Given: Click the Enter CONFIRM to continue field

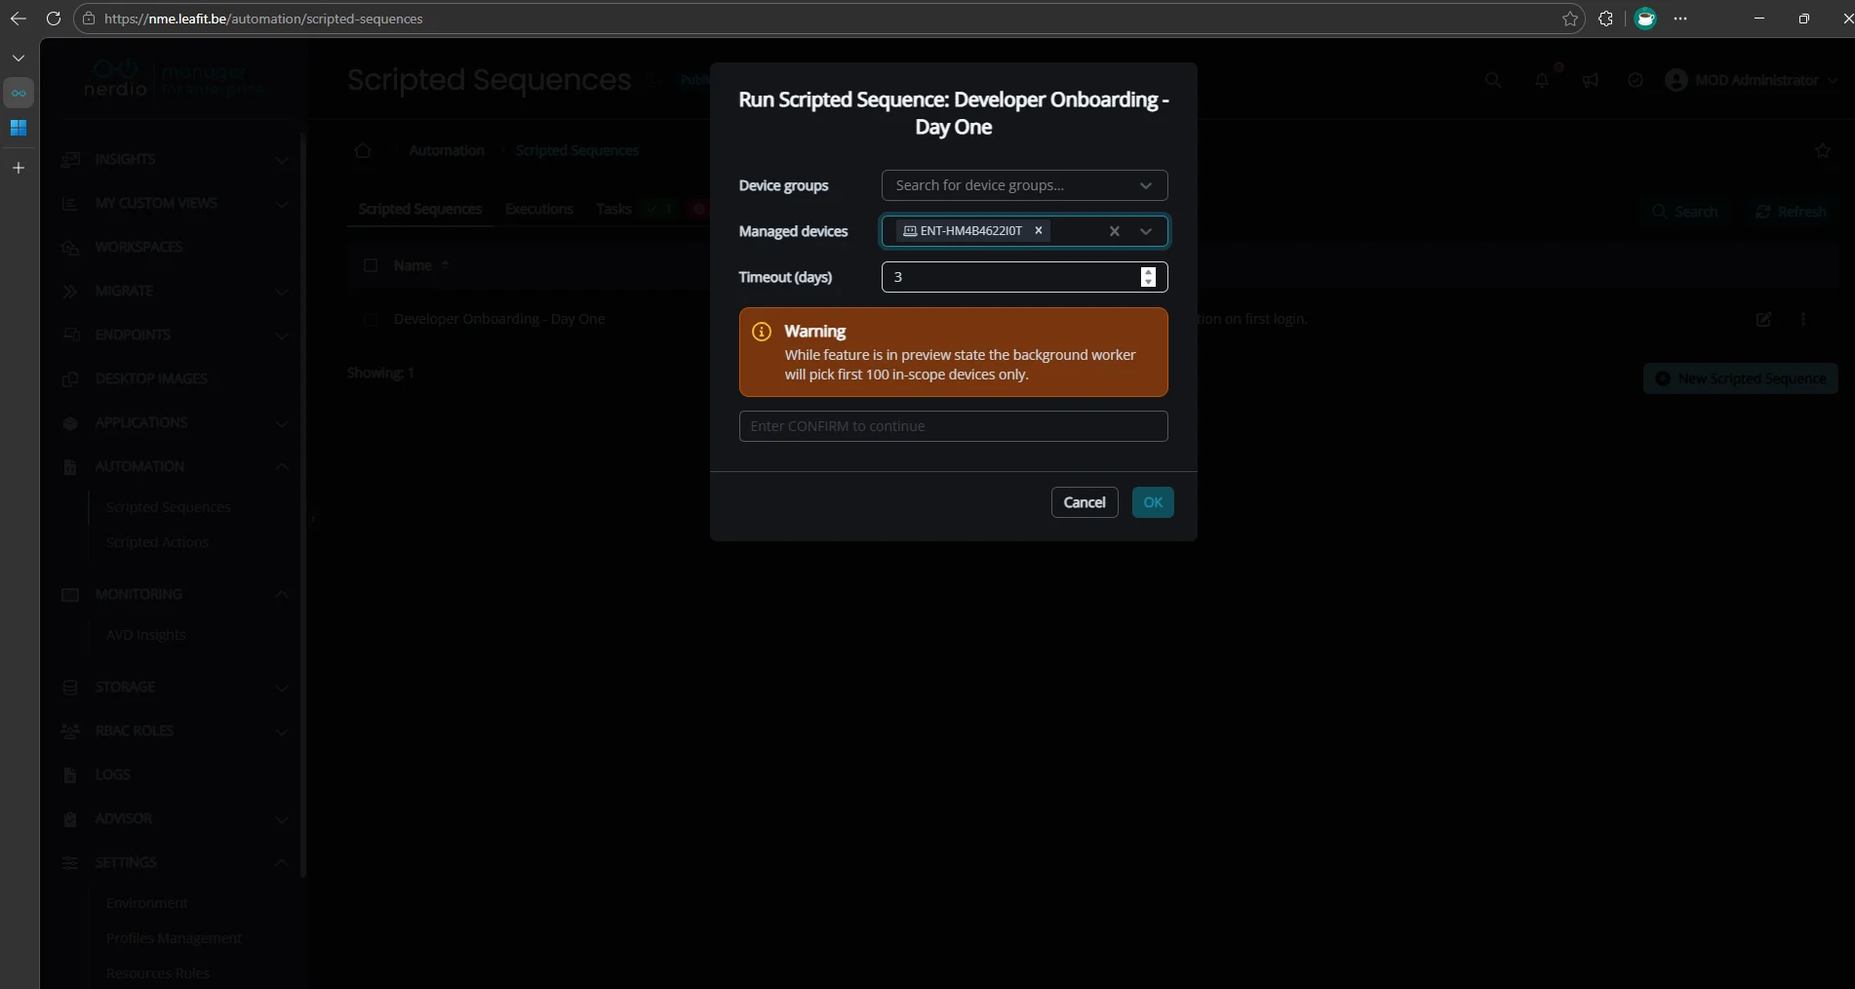Looking at the screenshot, I should pos(953,426).
